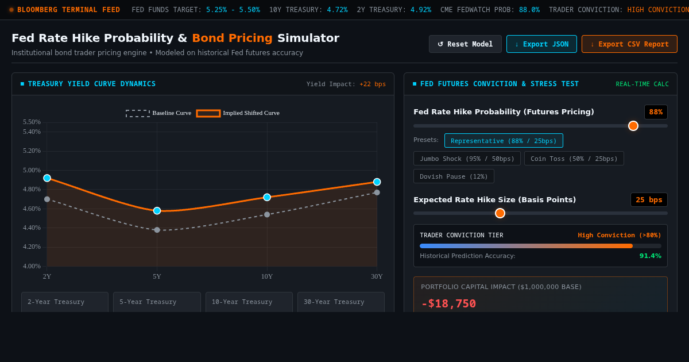Click the Treasury Yield Curve Dynamics panel title
This screenshot has width=689, height=362.
click(92, 84)
